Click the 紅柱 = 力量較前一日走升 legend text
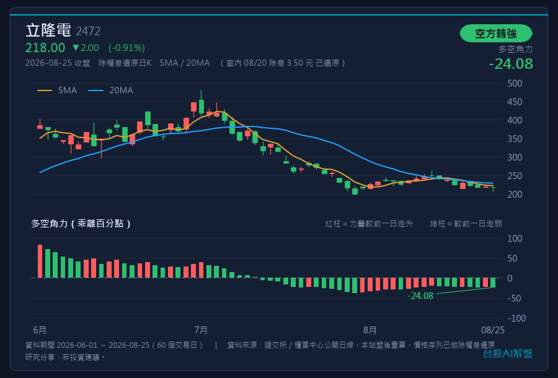Viewport: 558px width, 378px height. pyautogui.click(x=369, y=224)
